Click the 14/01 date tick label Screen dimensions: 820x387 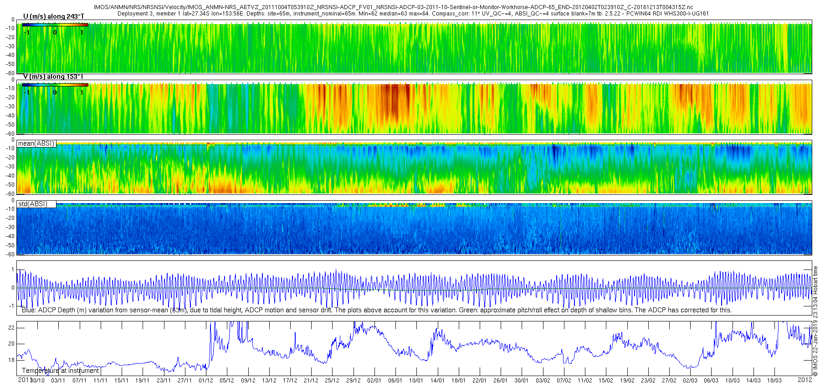(x=437, y=381)
